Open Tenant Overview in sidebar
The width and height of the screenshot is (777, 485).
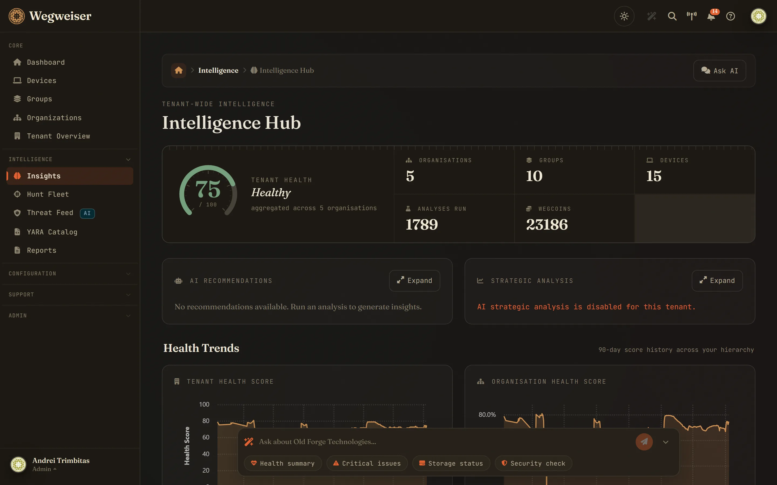click(x=70, y=136)
